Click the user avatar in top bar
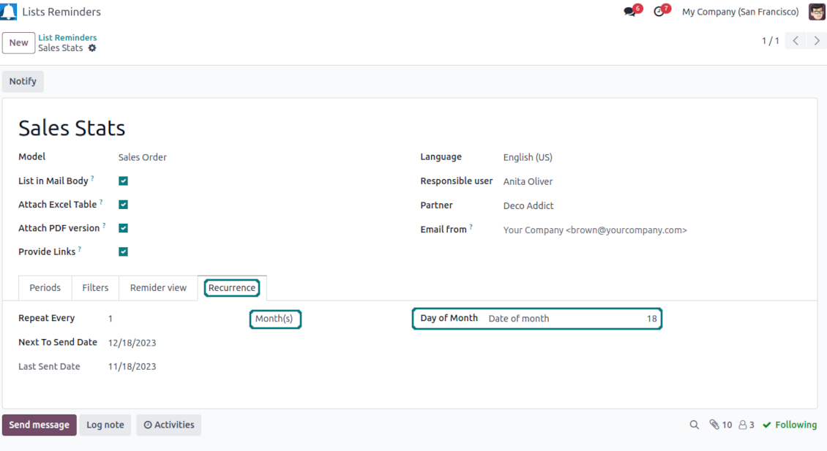The image size is (827, 451). click(817, 12)
